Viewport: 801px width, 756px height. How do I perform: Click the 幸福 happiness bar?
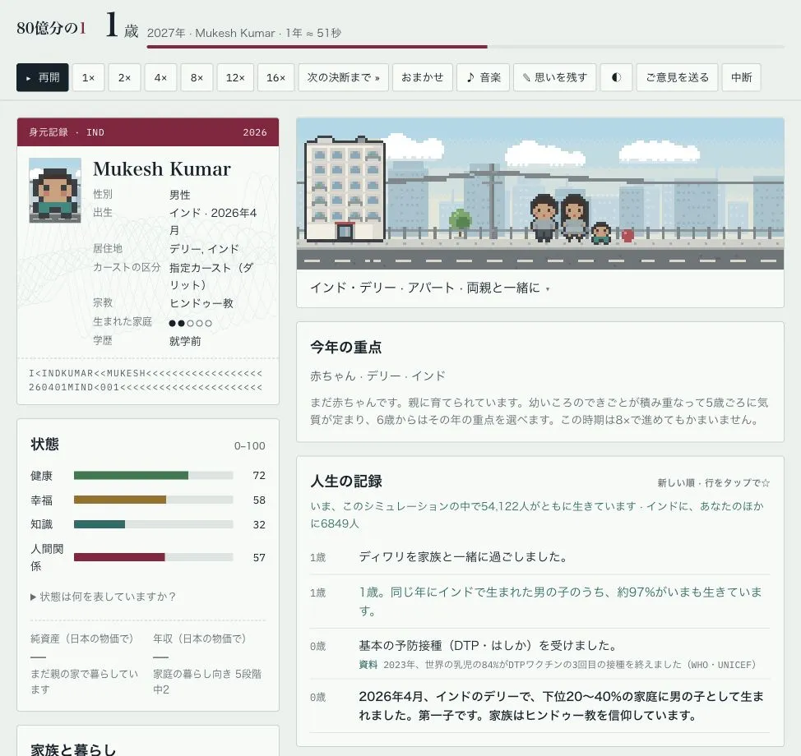(153, 500)
